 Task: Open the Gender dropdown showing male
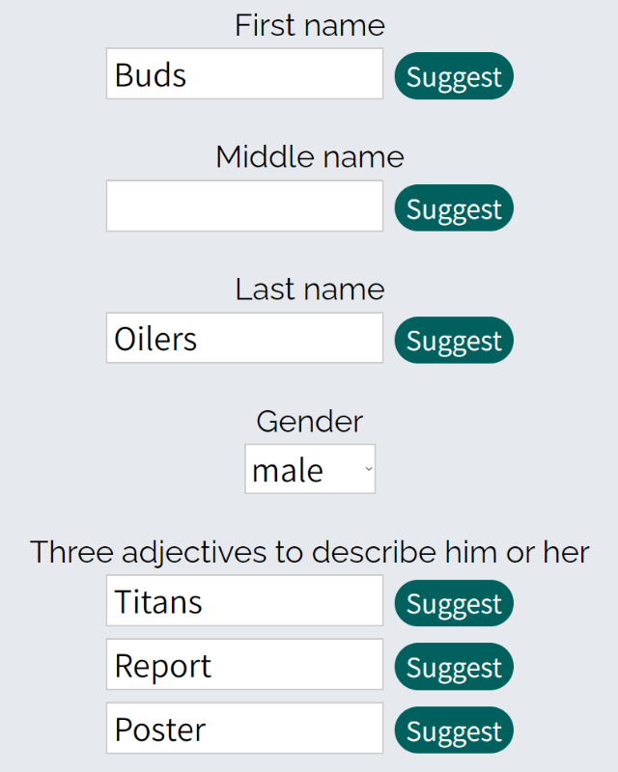(309, 470)
